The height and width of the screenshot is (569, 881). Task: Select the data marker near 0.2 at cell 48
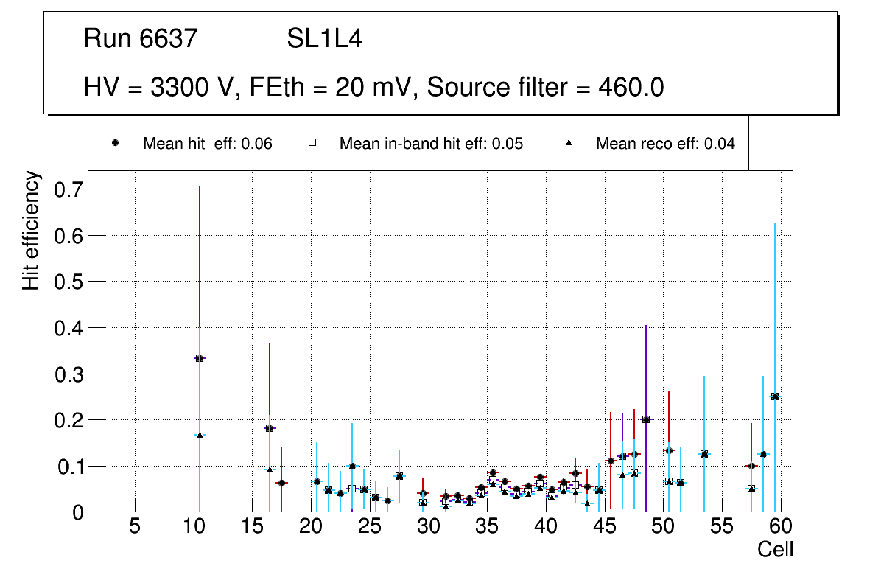click(646, 419)
